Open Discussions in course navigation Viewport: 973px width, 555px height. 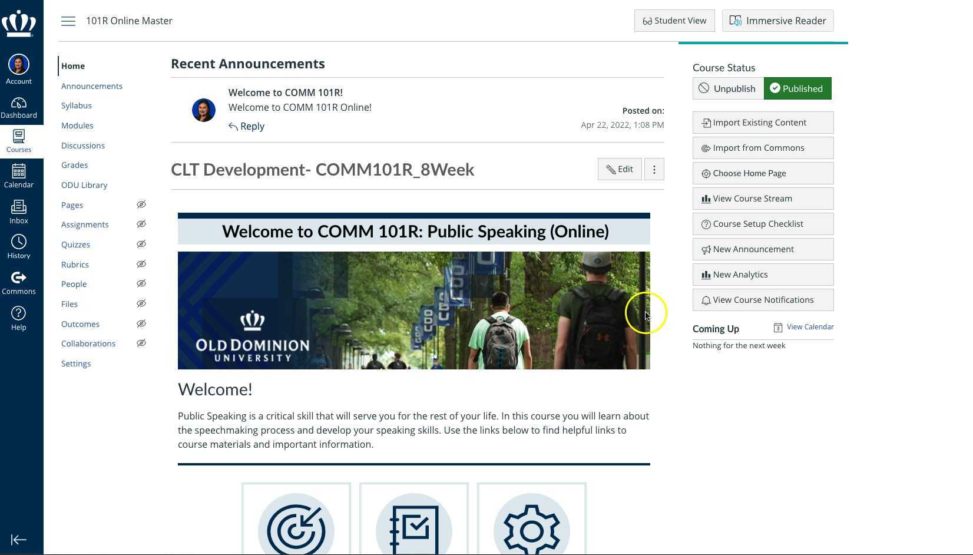pyautogui.click(x=83, y=146)
